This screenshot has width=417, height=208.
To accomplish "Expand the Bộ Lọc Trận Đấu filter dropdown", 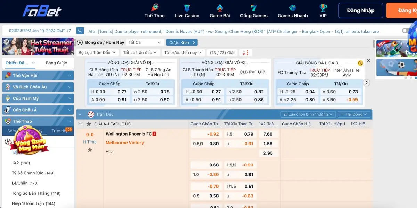I will click(x=97, y=53).
